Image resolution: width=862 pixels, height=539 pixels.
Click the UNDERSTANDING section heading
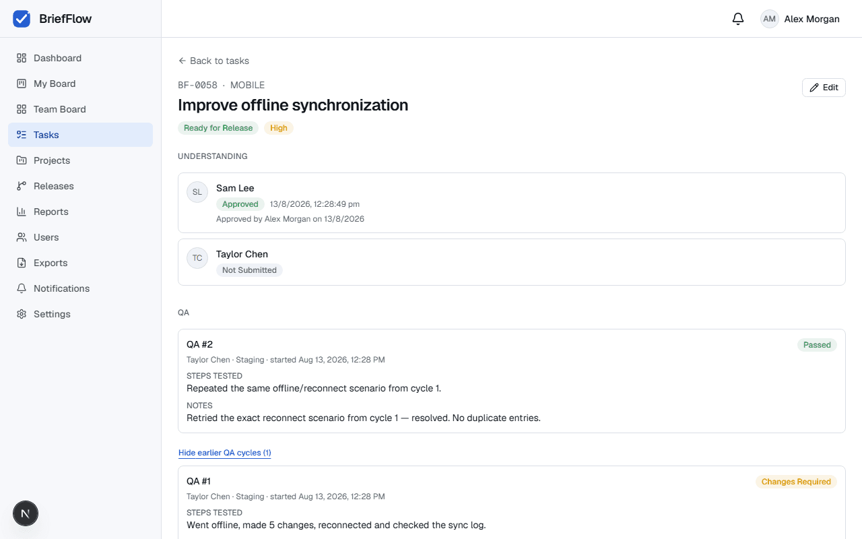pyautogui.click(x=213, y=156)
